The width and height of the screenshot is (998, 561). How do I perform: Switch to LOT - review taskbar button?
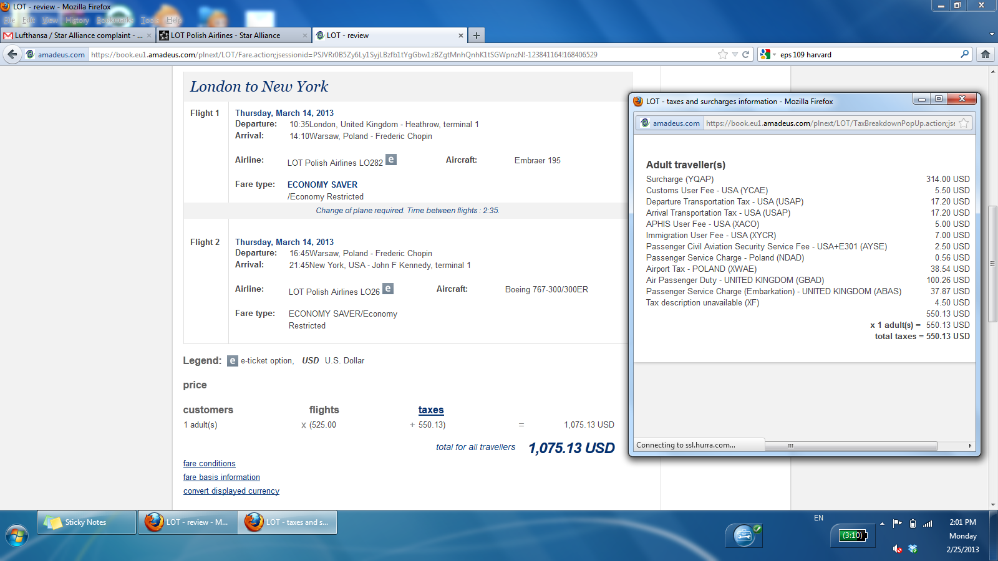coord(188,522)
